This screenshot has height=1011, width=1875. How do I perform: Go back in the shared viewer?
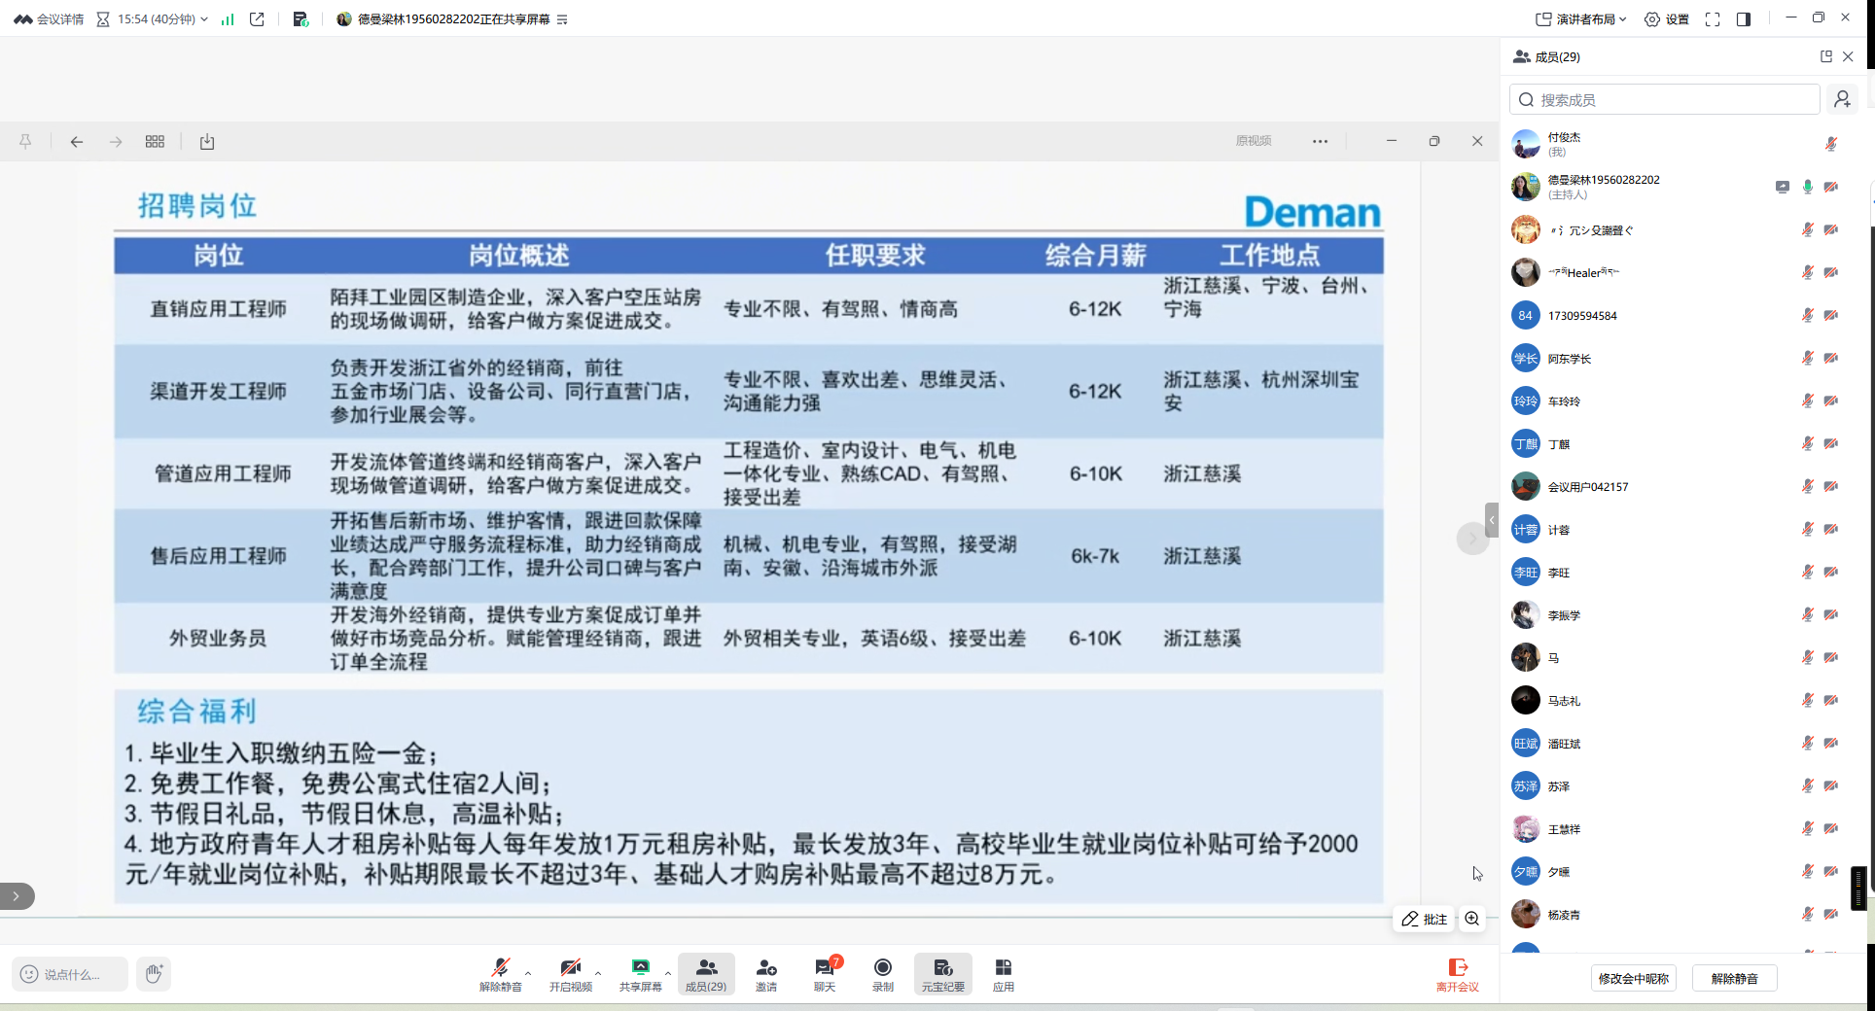(76, 141)
